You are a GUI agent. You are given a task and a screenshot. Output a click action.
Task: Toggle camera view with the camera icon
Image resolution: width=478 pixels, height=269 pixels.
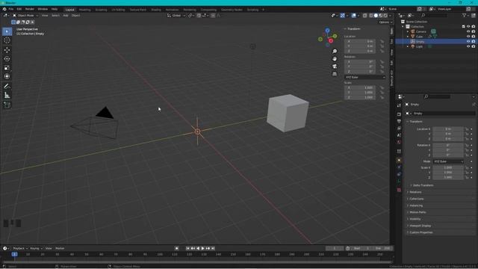tap(335, 67)
